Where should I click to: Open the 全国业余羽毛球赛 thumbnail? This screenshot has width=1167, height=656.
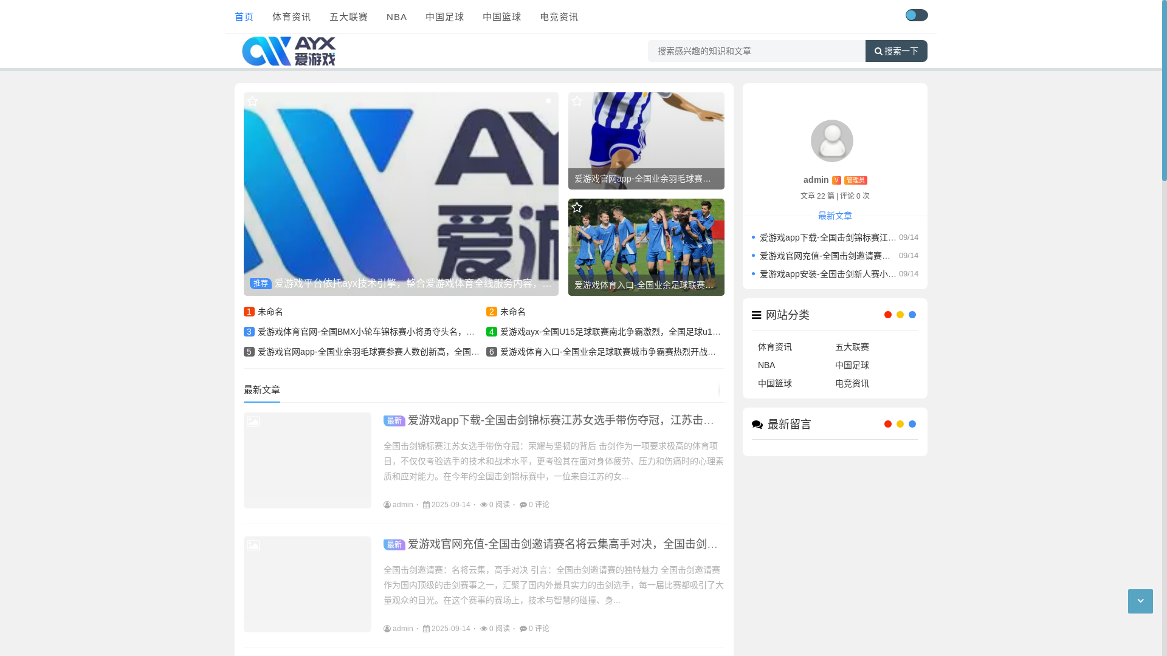[646, 141]
